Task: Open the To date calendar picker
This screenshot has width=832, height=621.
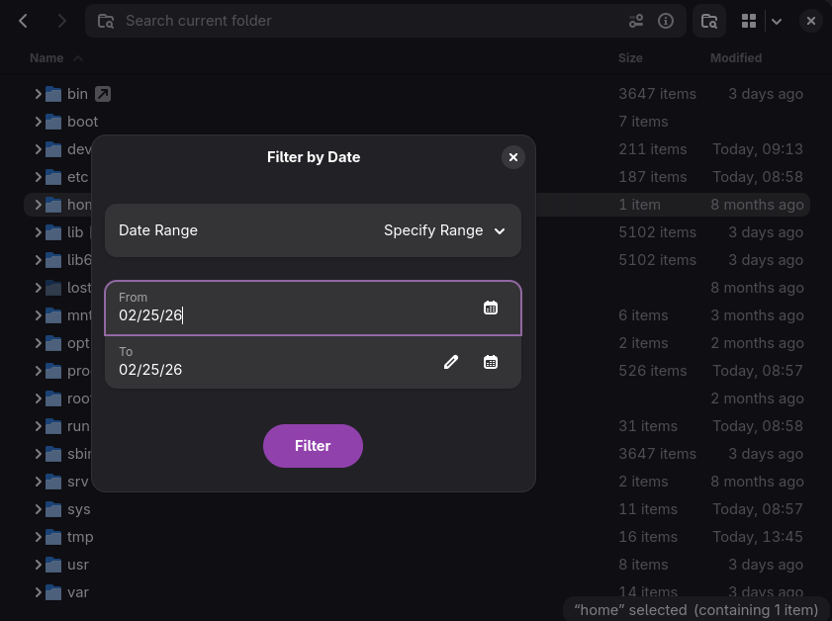Action: 491,362
